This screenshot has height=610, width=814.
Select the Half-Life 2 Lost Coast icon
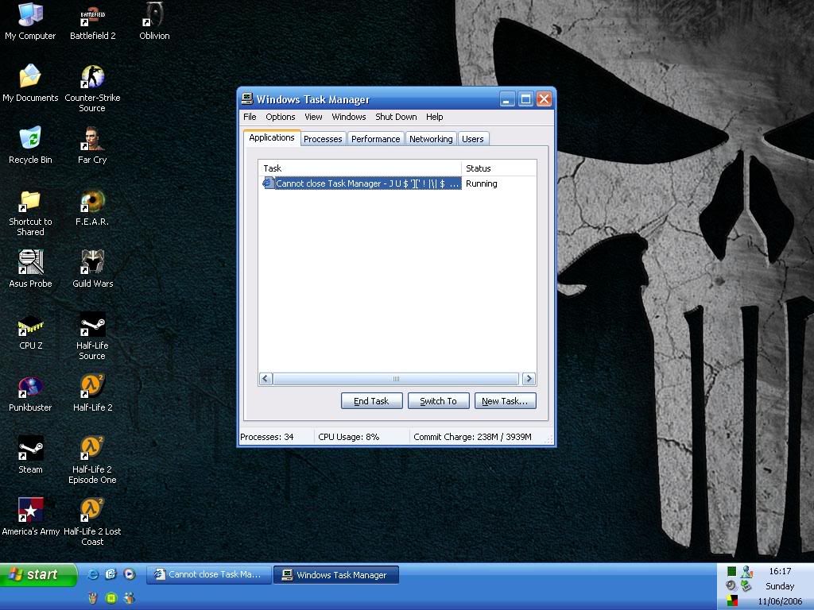click(x=92, y=522)
